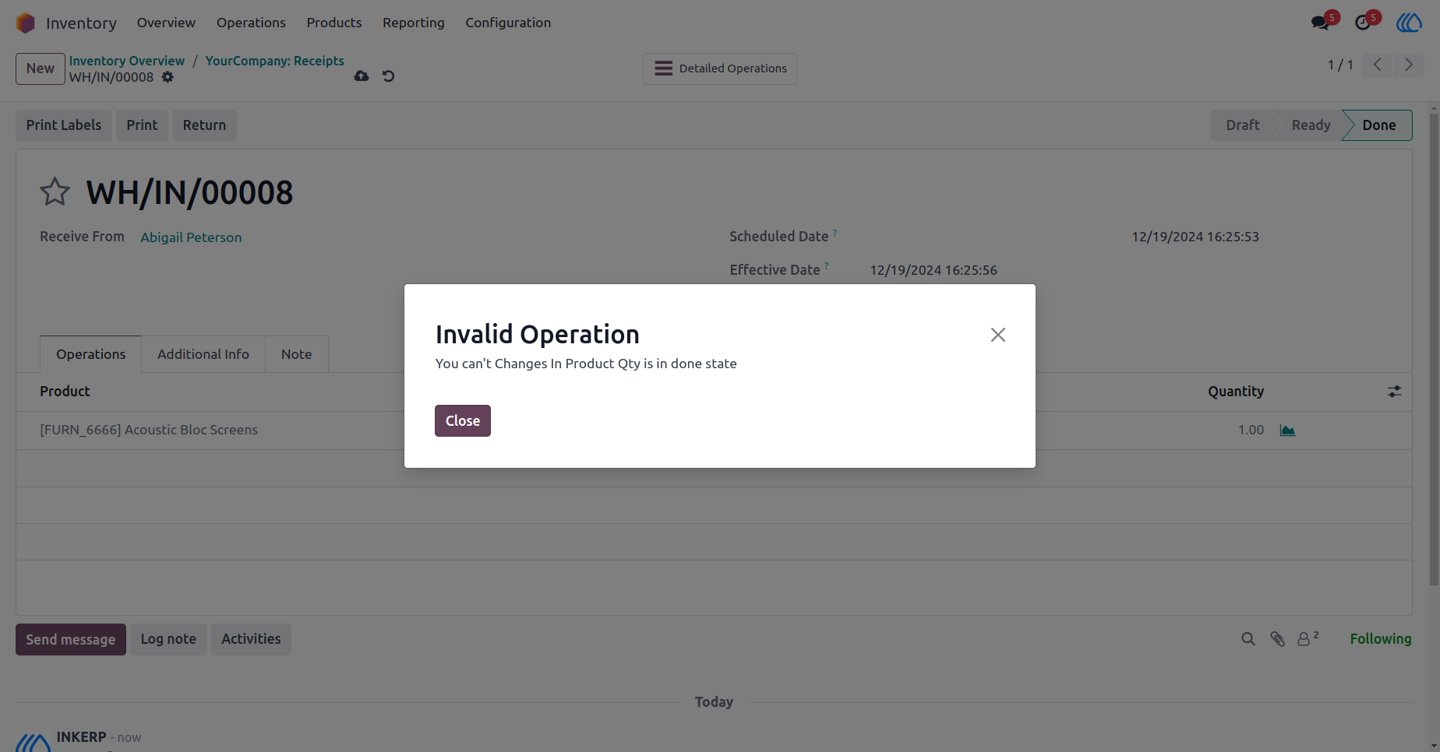The image size is (1440, 752).
Task: Open the Abigail Peterson partner link
Action: click(x=191, y=237)
